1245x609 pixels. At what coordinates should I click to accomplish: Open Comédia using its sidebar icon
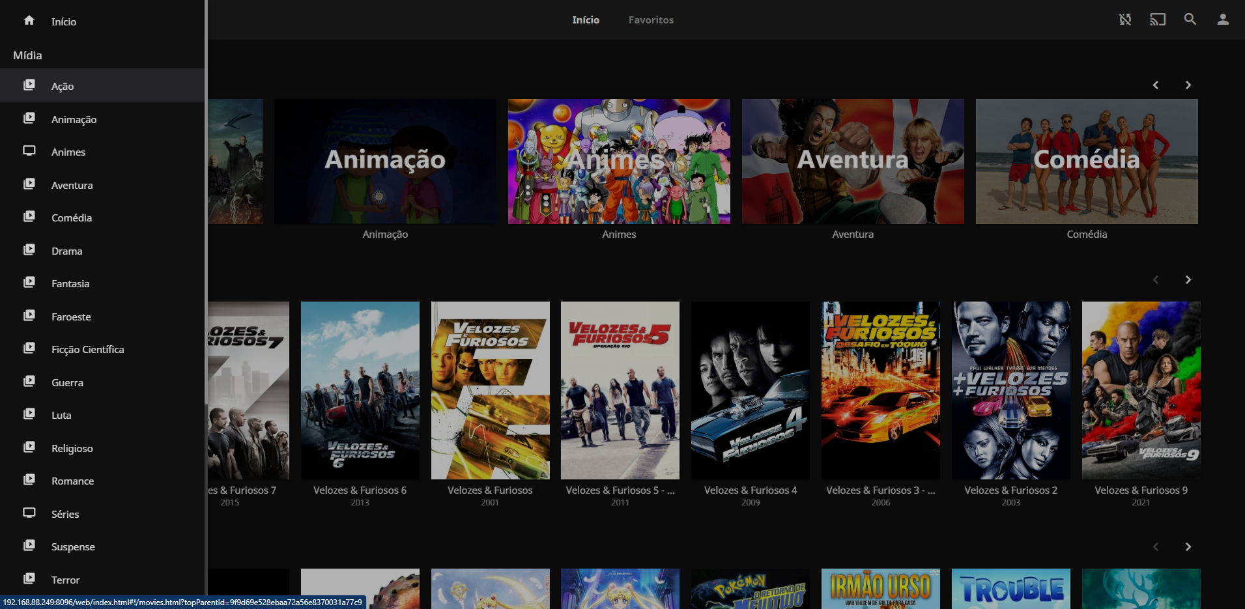click(x=29, y=216)
